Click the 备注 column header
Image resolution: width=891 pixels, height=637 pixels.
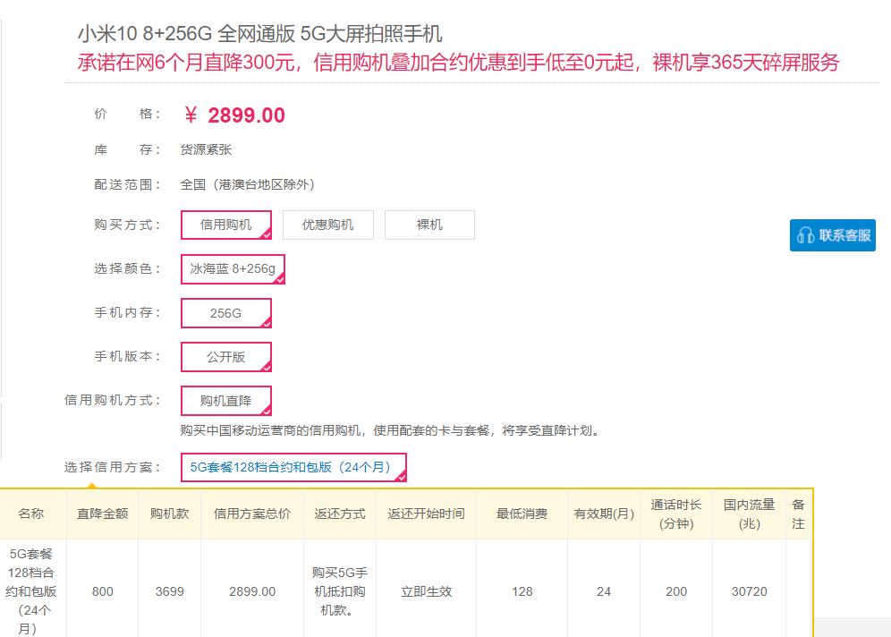coord(797,513)
